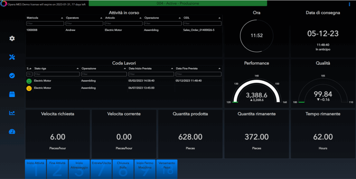Click the speedometer dashboard sidebar icon
This screenshot has height=179, width=356.
[12, 131]
